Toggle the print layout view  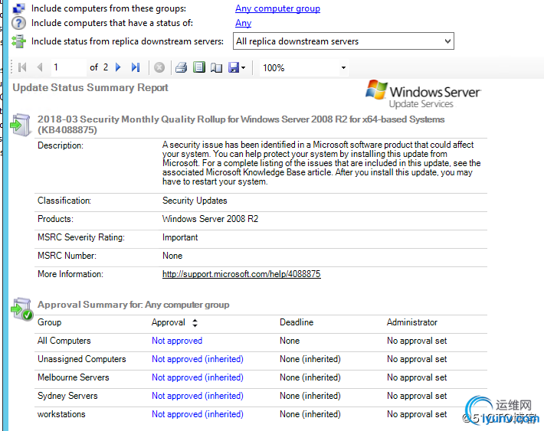[198, 67]
